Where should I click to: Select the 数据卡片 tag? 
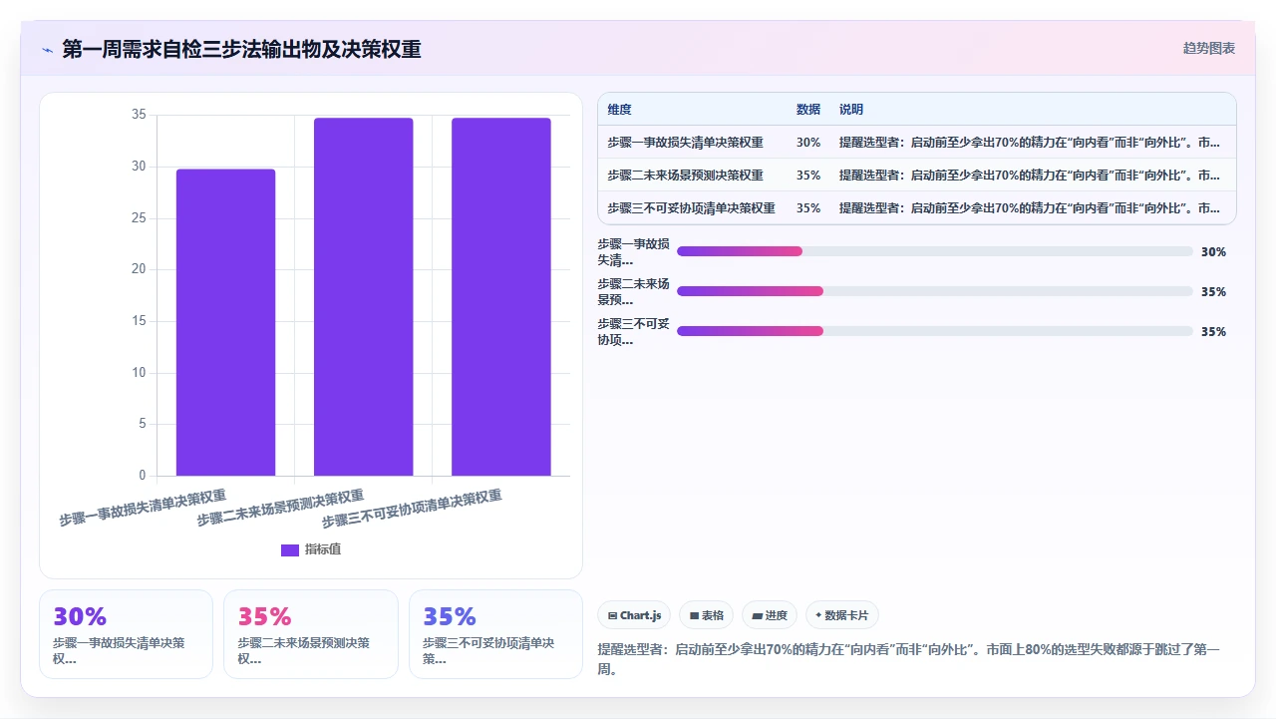coord(842,615)
